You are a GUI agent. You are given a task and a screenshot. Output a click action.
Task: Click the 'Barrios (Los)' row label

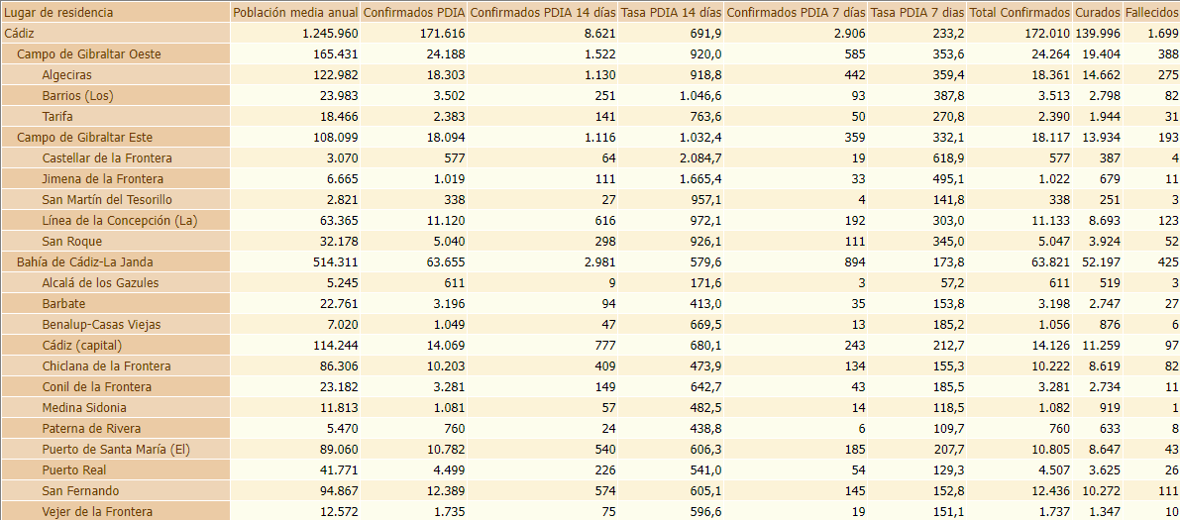pyautogui.click(x=77, y=96)
